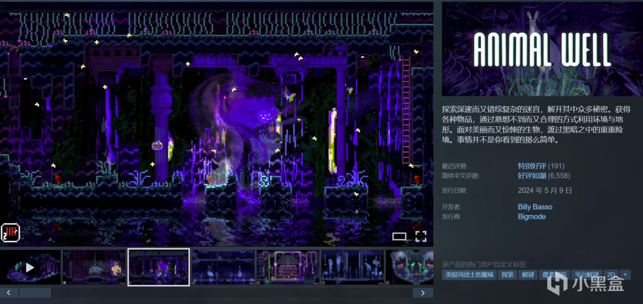The image size is (643, 304).
Task: Click the release date 2024 年 5 月 9 日
Action: point(545,191)
